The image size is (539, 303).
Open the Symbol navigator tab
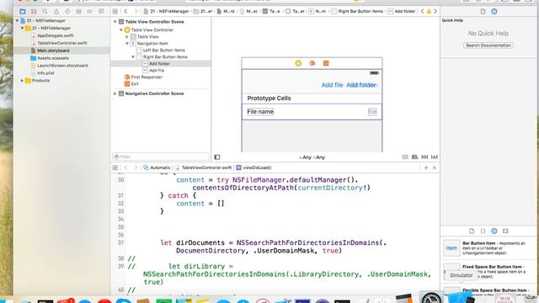(x=34, y=11)
